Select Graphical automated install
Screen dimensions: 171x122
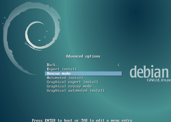pyautogui.click(x=76, y=91)
